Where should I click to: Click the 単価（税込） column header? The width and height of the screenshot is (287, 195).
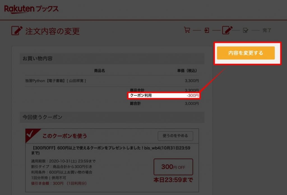click(187, 70)
